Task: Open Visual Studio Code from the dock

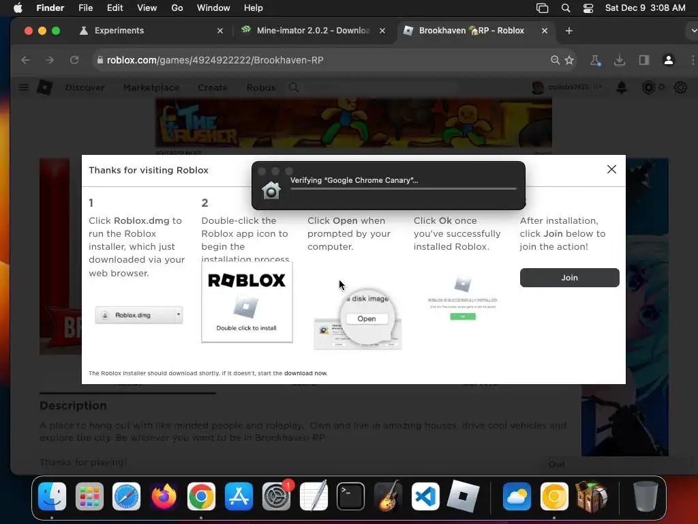Action: (x=425, y=496)
